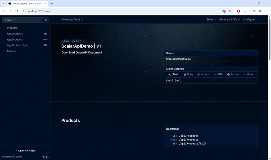Toggle dark mode switch in sidebar footer

(45, 157)
